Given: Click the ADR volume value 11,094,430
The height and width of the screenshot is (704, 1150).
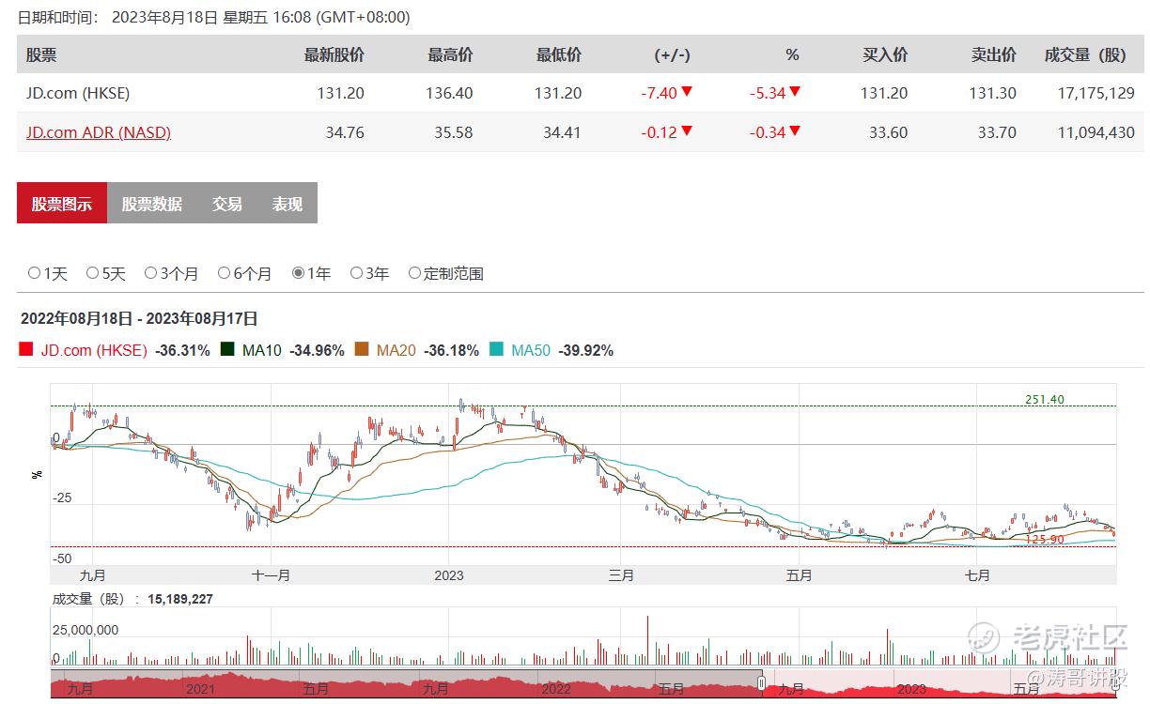Looking at the screenshot, I should point(1096,132).
